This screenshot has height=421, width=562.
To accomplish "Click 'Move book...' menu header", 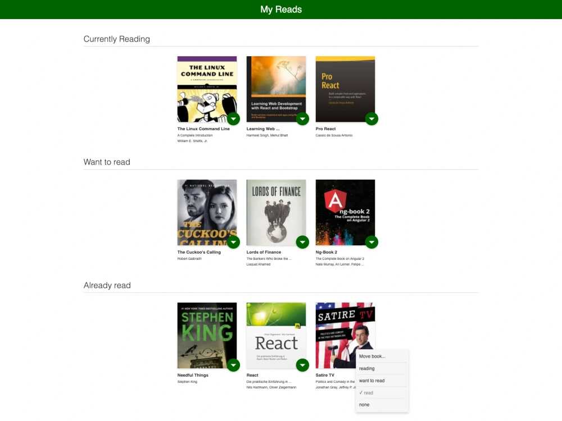I will pyautogui.click(x=382, y=356).
